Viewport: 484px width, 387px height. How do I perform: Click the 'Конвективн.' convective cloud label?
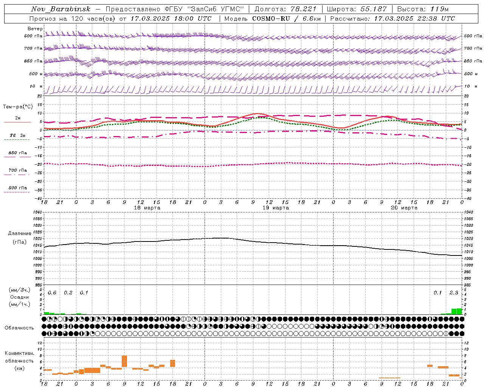click(x=20, y=353)
